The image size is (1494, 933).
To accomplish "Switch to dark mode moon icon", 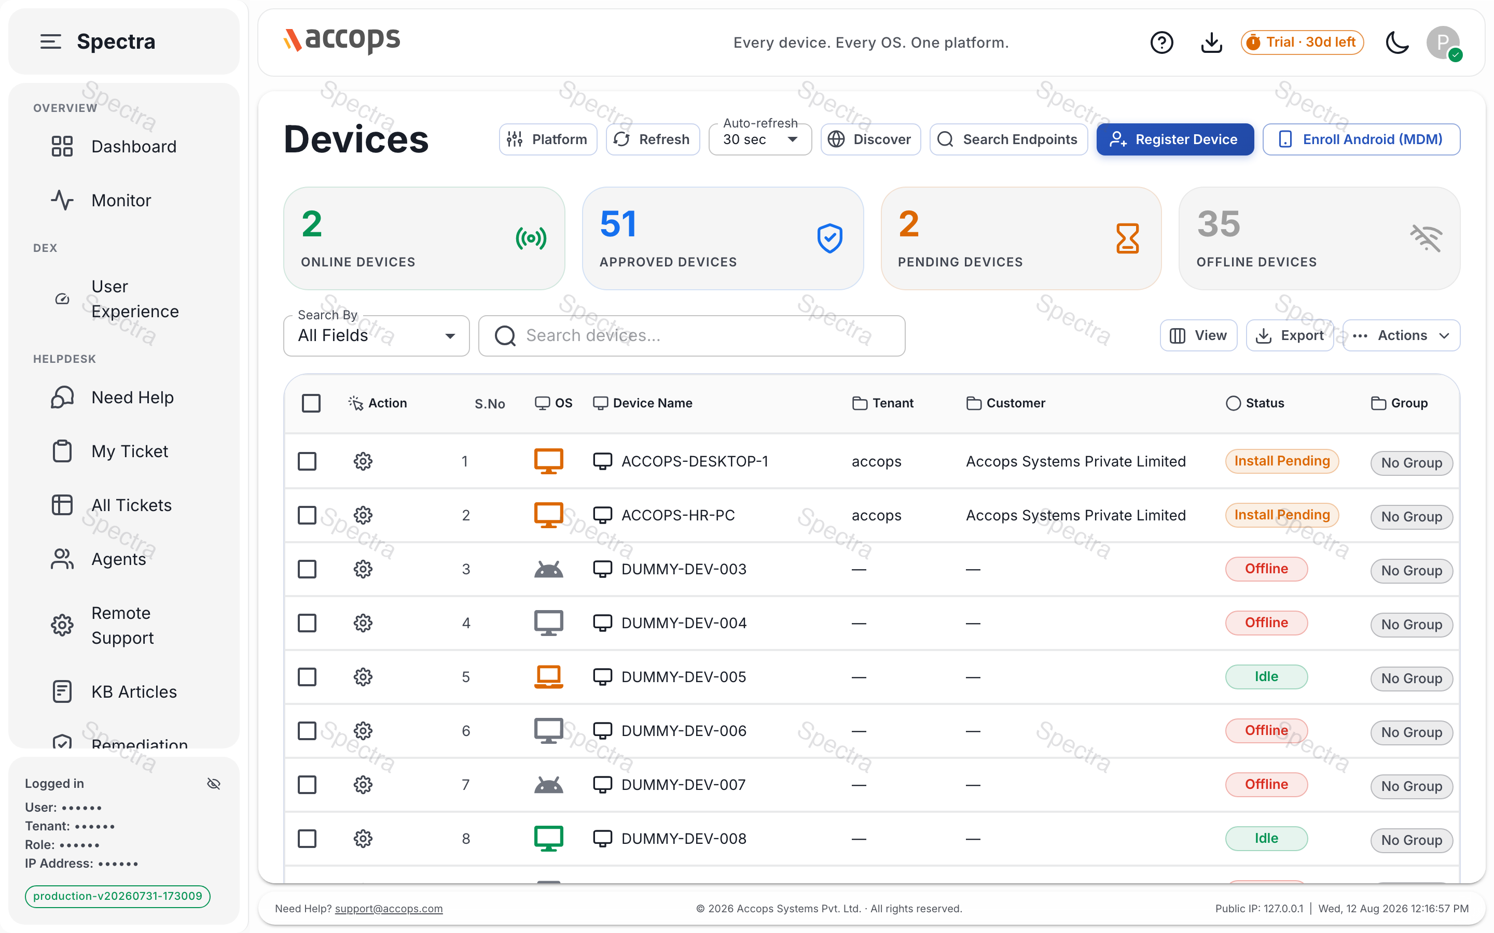I will [x=1397, y=43].
